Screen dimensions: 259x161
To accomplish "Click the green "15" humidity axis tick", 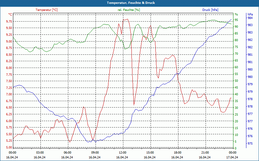I will pyautogui.click(x=236, y=128).
